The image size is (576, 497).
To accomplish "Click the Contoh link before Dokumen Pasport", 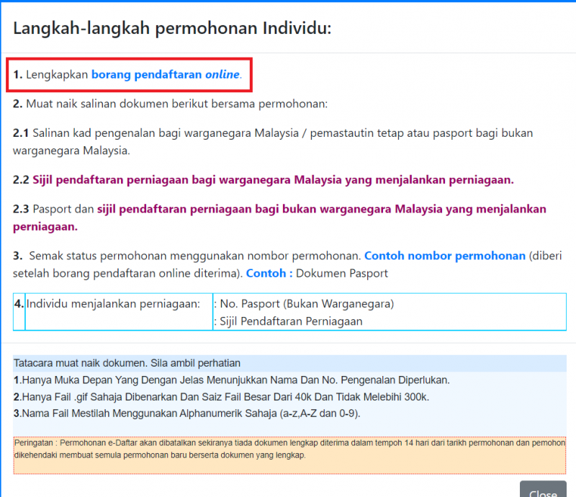I will pyautogui.click(x=269, y=273).
